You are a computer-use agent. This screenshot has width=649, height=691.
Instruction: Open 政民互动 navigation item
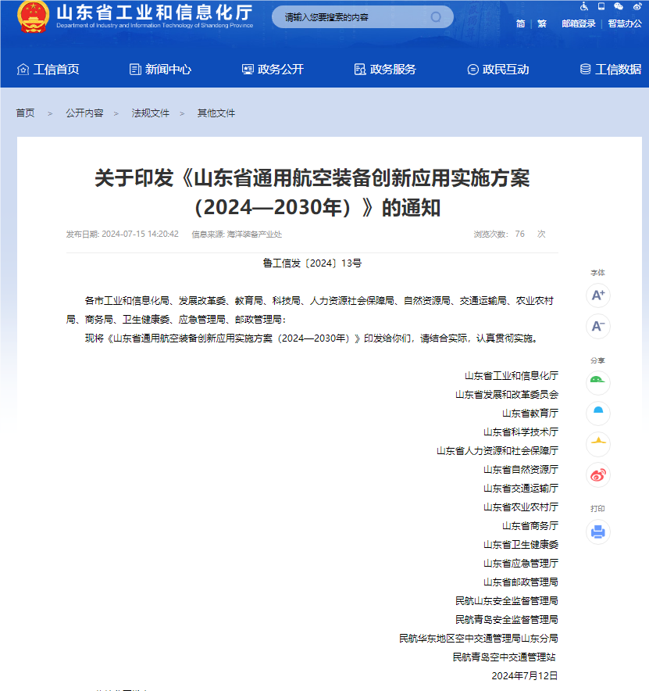(498, 70)
